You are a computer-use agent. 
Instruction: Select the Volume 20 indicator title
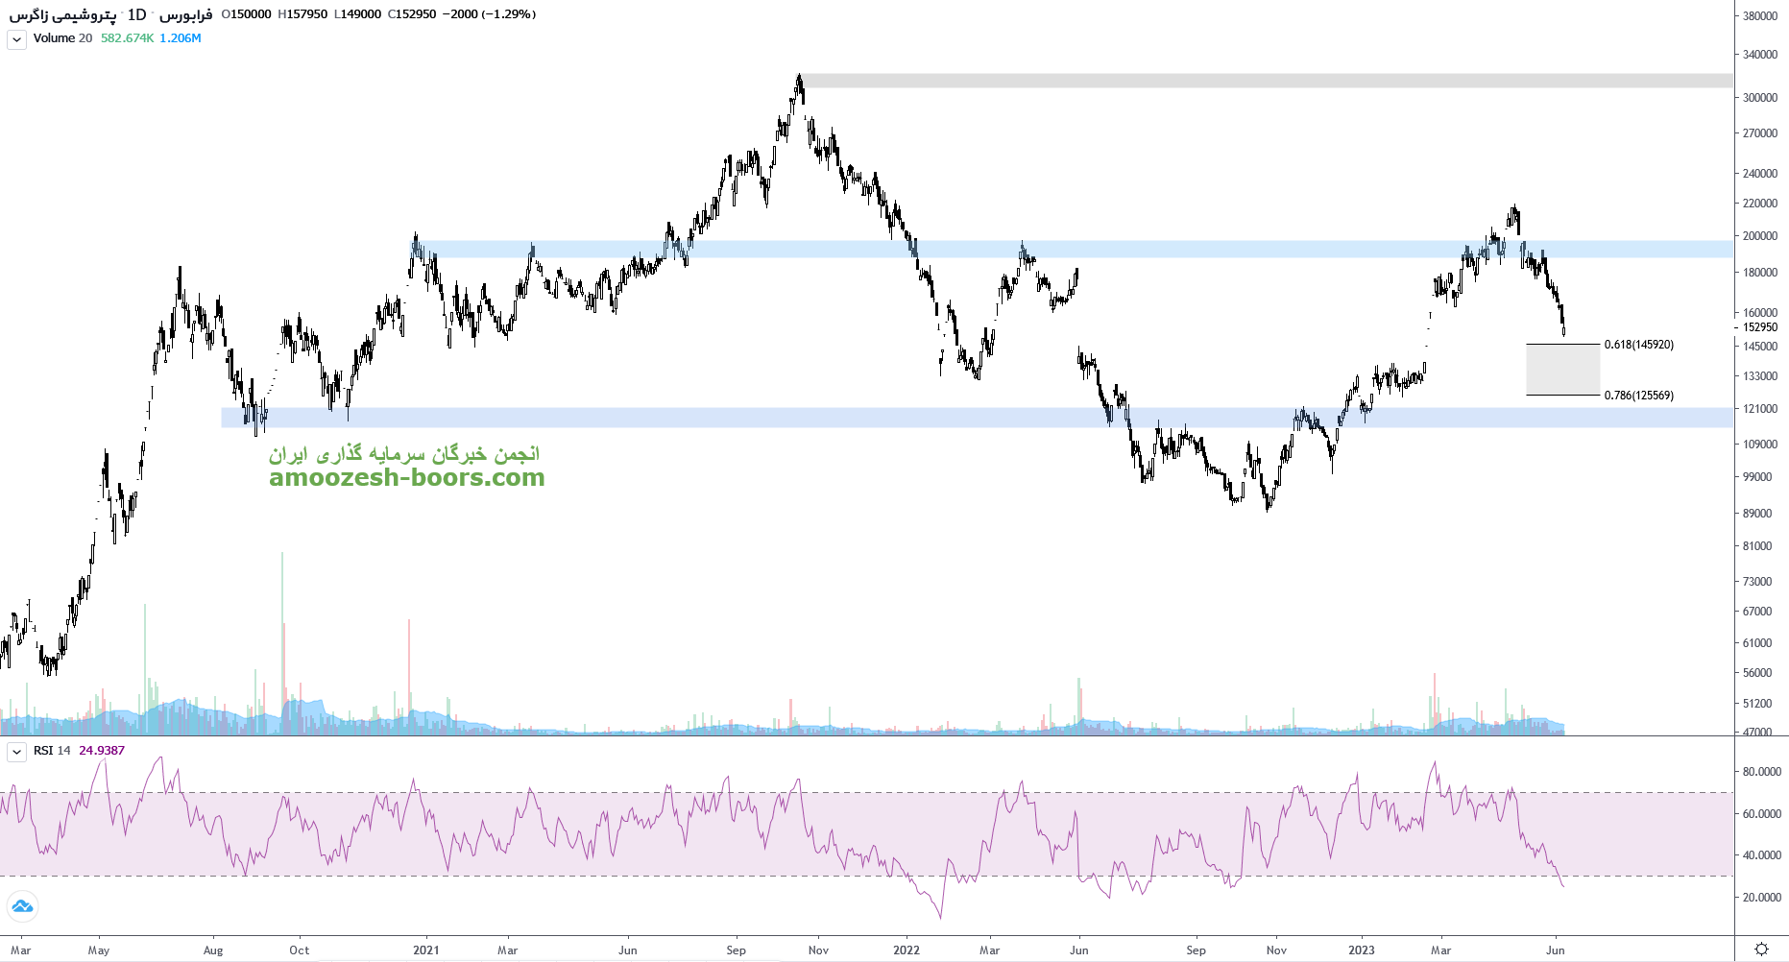[62, 38]
